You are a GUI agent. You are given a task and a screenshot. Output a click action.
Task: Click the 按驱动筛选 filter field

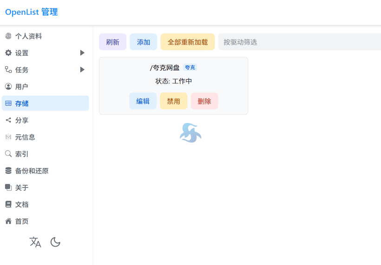point(299,42)
